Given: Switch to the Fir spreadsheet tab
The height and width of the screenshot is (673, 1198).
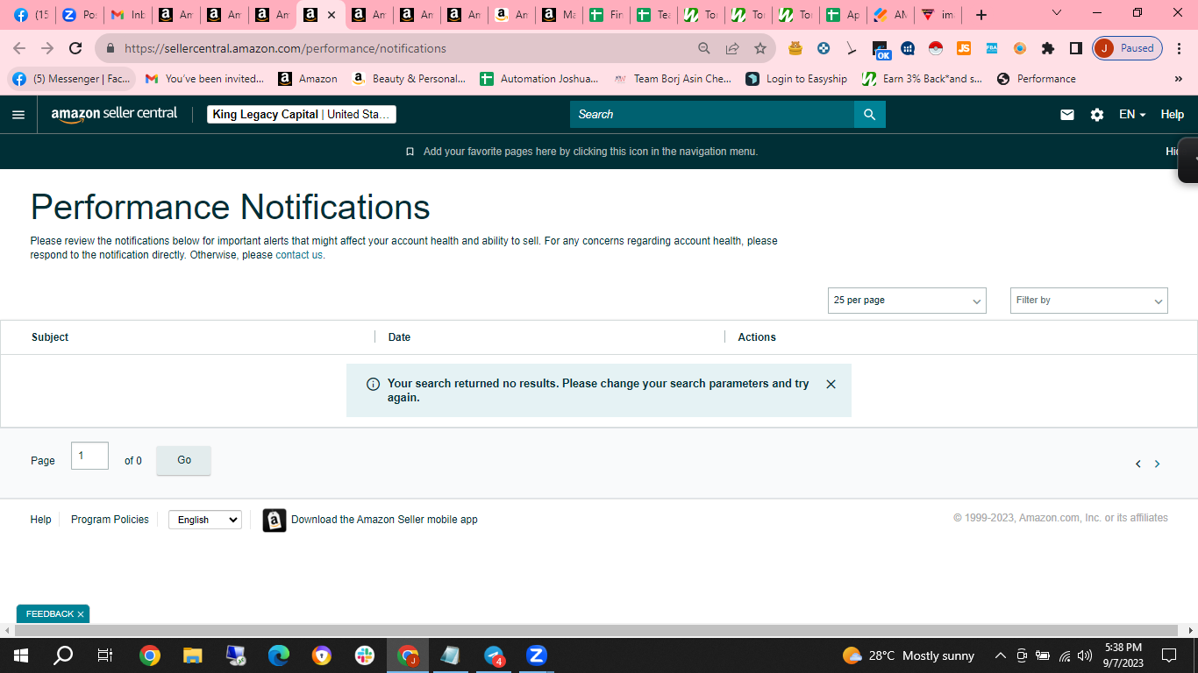Looking at the screenshot, I should click(x=607, y=15).
